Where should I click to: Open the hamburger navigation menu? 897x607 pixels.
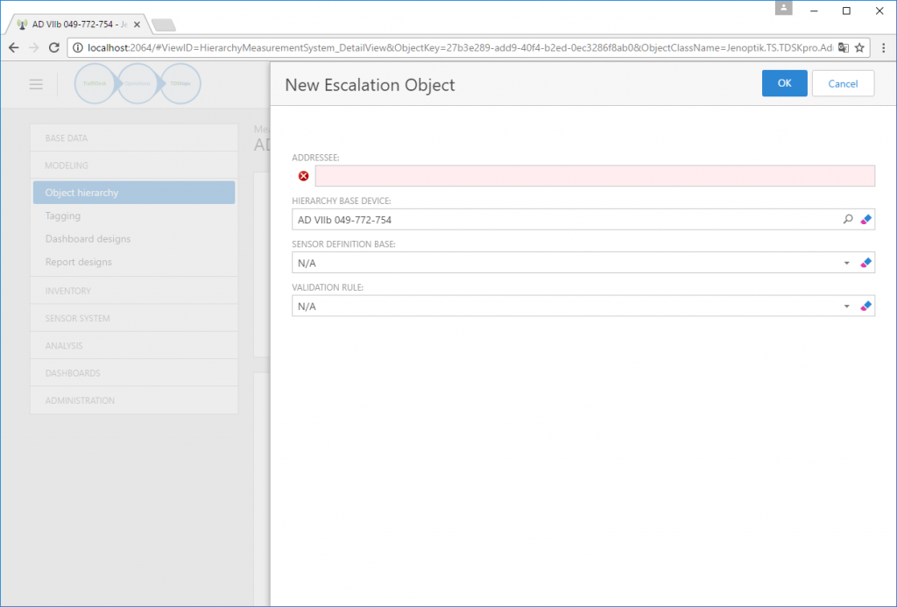(35, 83)
